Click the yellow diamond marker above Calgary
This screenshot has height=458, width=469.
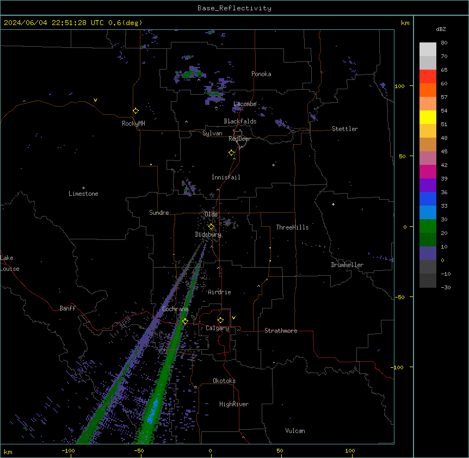(x=220, y=320)
